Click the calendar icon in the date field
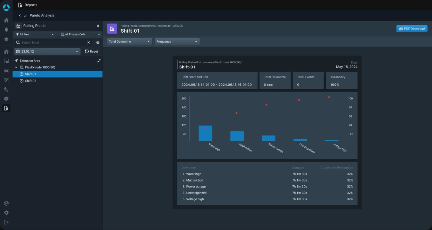Screen dimensions: 432x230 [18, 51]
